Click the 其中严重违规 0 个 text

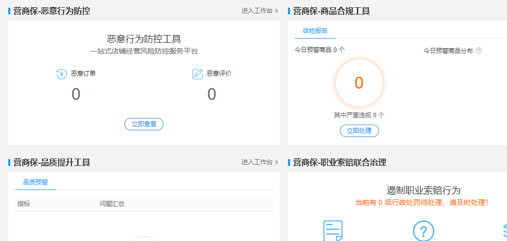point(359,115)
